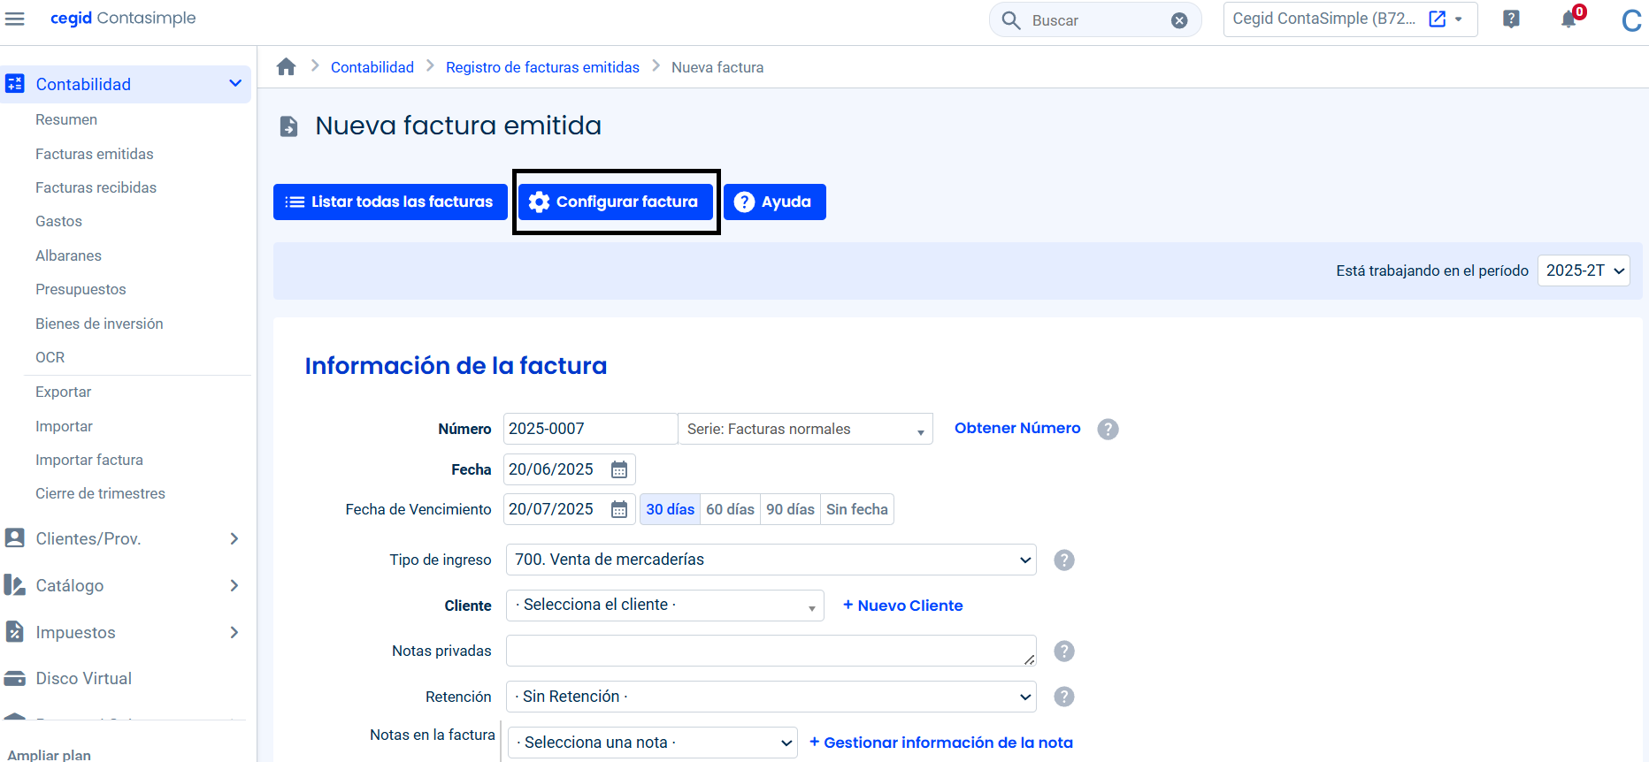Open Gastos in sidebar
1649x762 pixels.
(x=58, y=221)
